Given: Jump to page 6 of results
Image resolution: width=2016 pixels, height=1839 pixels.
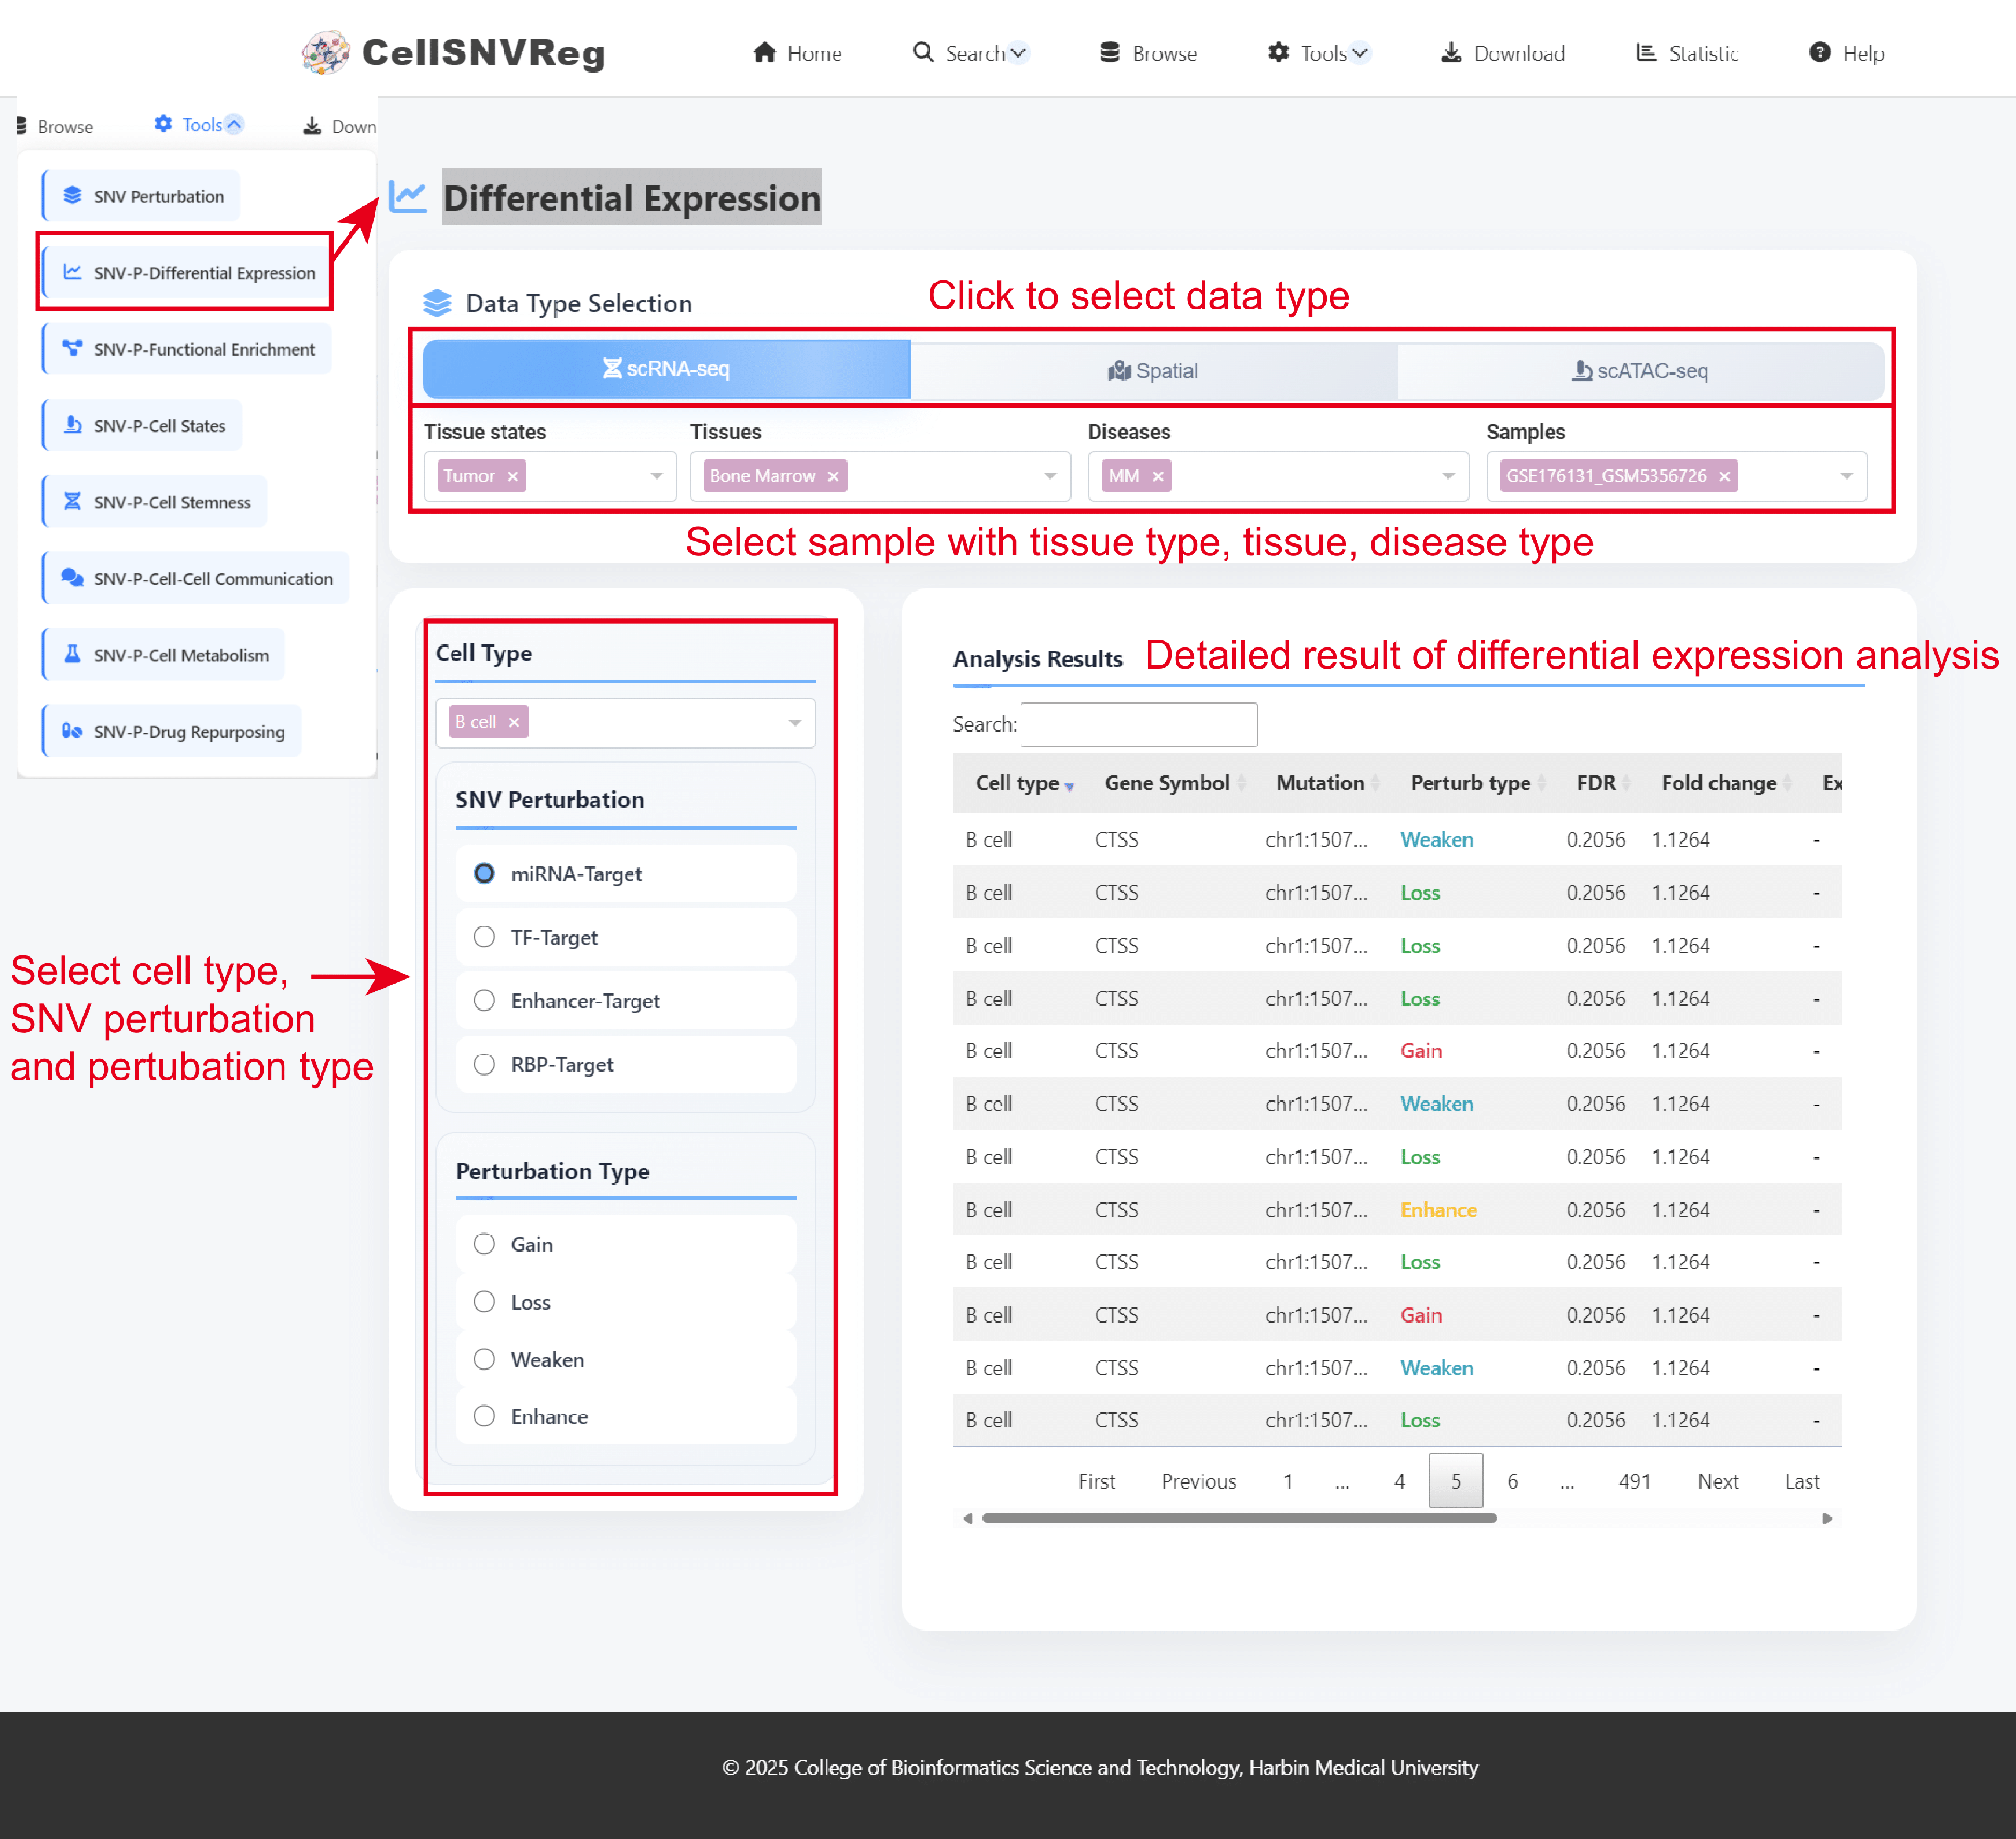Looking at the screenshot, I should tap(1512, 1481).
